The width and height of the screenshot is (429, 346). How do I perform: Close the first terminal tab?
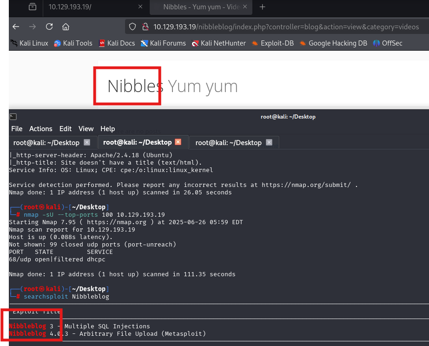(87, 142)
